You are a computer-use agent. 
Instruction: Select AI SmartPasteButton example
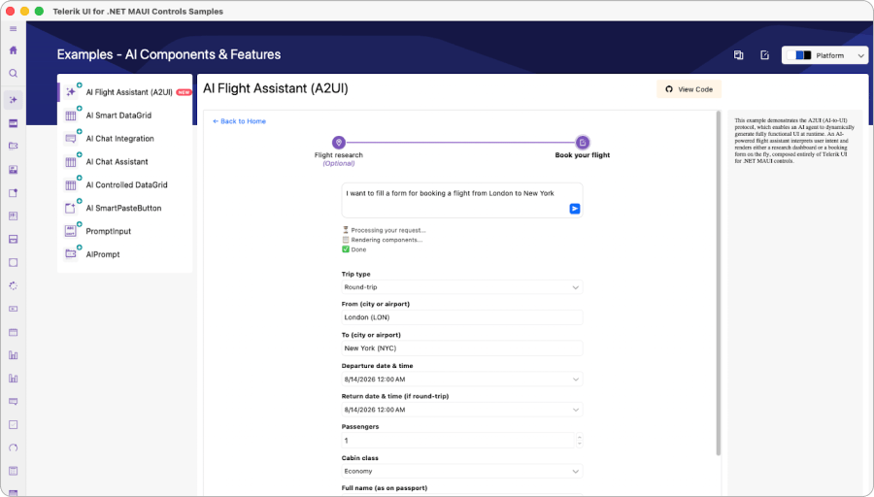tap(125, 208)
